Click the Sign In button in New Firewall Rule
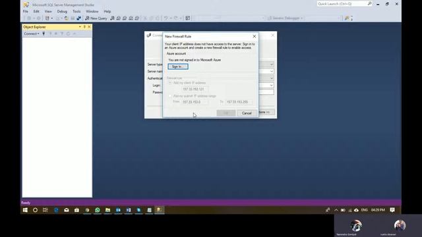422x237 pixels. coord(178,66)
